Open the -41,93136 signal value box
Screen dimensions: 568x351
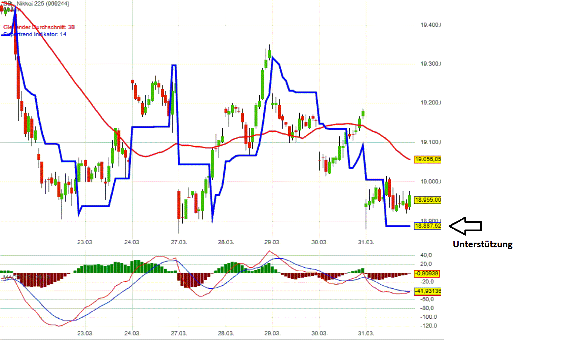click(428, 291)
